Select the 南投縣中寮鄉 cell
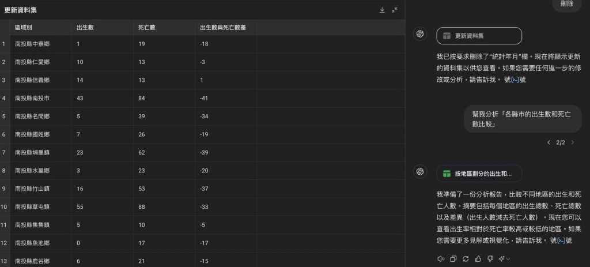 tap(41, 44)
